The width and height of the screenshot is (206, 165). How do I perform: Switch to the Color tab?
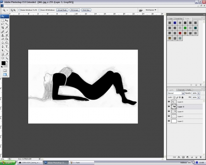[171, 19]
